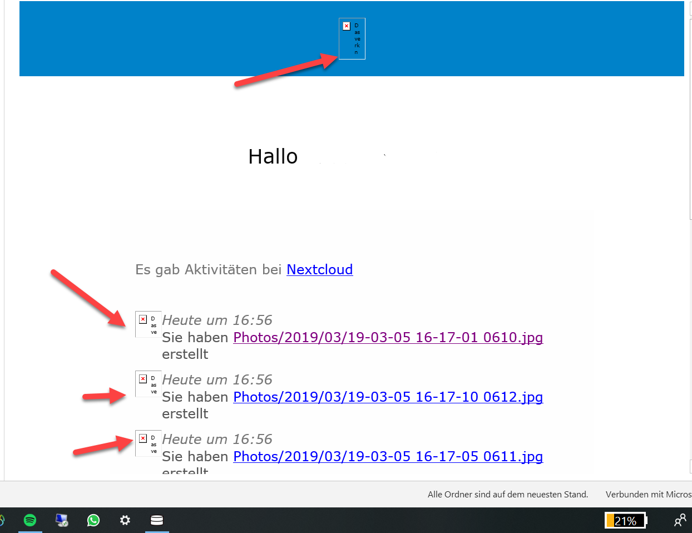The height and width of the screenshot is (533, 692).
Task: Click the broken logo image in blue header
Action: (352, 38)
